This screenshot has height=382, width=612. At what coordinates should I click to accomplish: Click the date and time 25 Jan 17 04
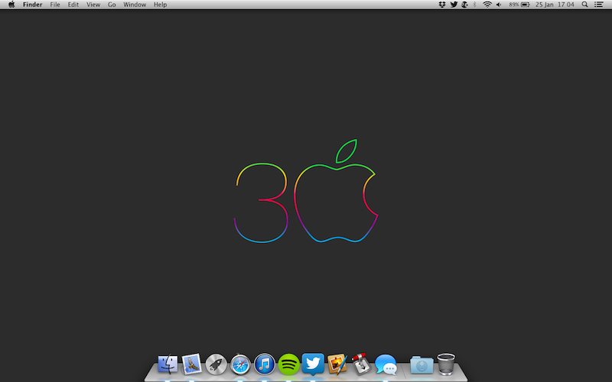coord(555,5)
